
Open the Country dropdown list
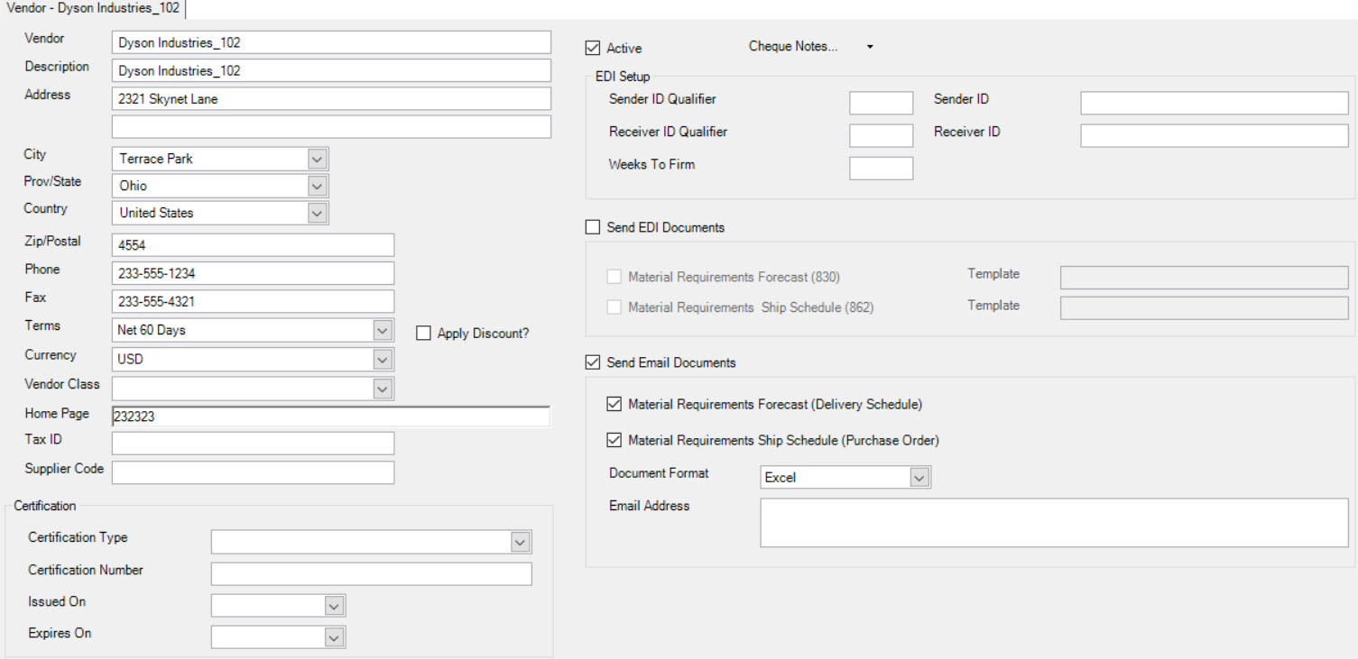click(x=317, y=213)
